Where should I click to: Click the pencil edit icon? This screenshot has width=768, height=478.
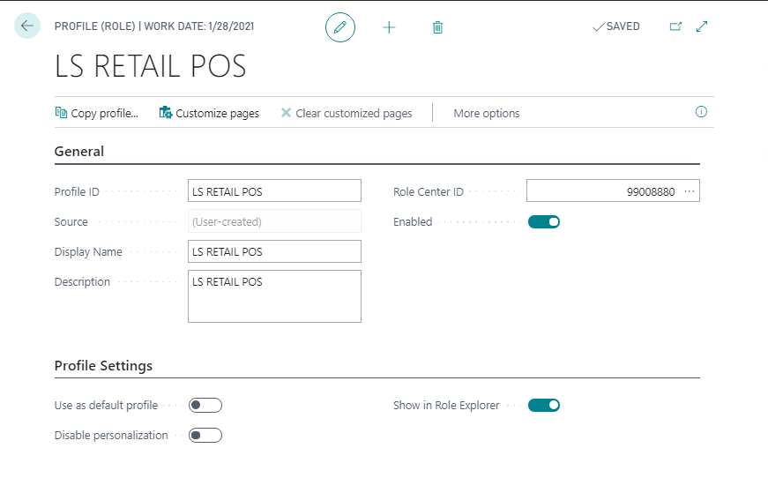click(x=340, y=27)
